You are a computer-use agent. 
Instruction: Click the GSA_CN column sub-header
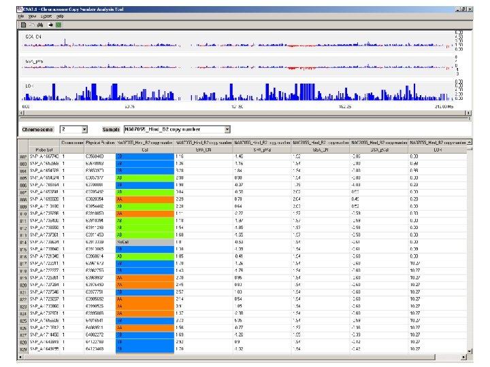pyautogui.click(x=321, y=150)
